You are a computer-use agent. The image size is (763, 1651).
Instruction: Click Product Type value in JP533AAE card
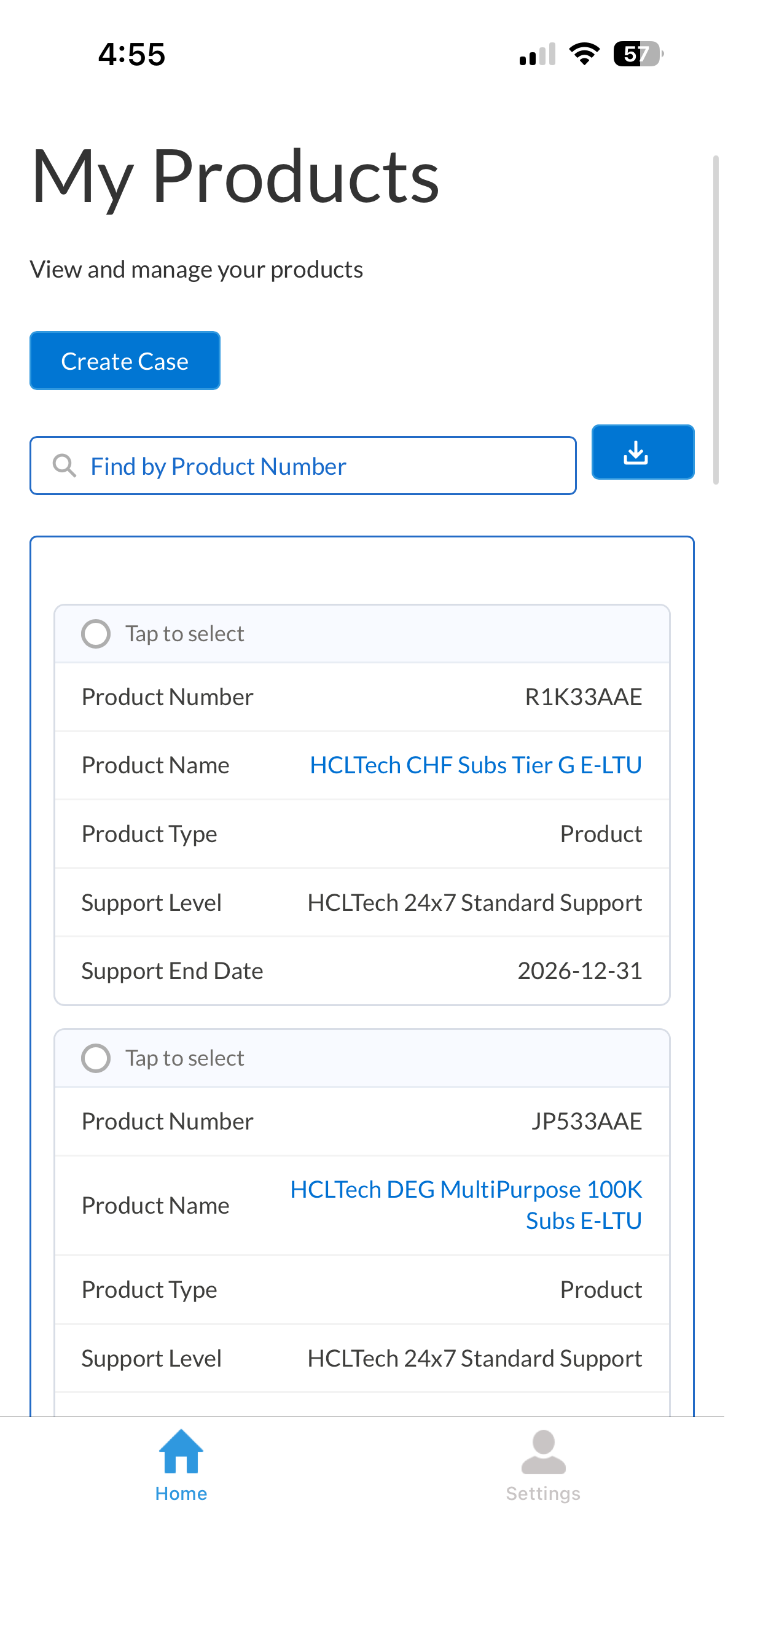[601, 1289]
